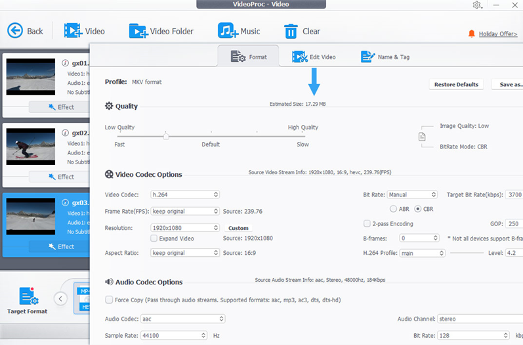The height and width of the screenshot is (345, 523).
Task: Switch to the Format tab
Action: (x=249, y=57)
